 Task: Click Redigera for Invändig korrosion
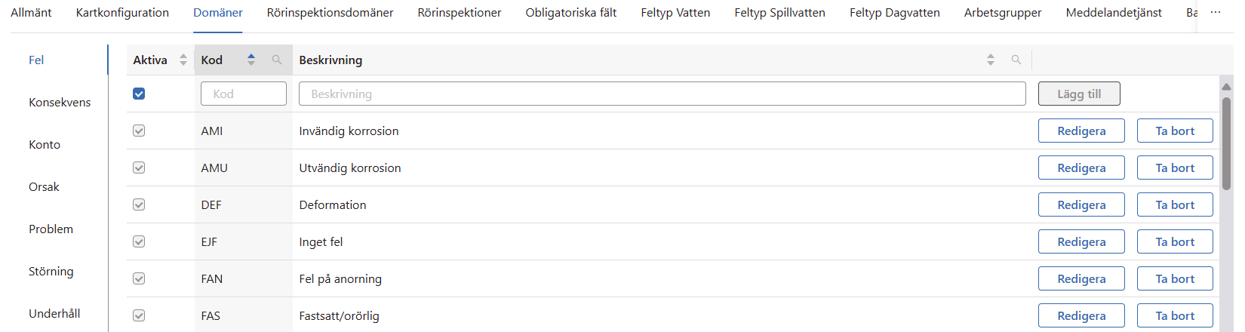point(1081,131)
